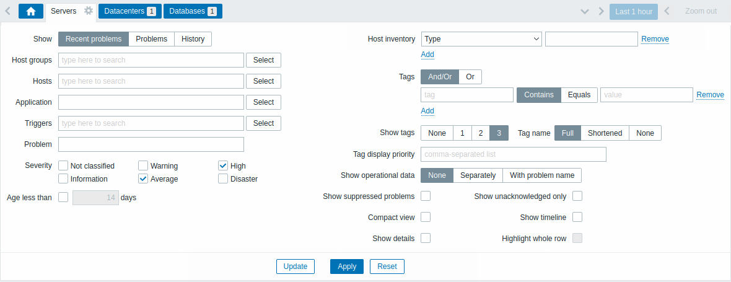Uncheck the High severity checkbox

[x=223, y=165]
